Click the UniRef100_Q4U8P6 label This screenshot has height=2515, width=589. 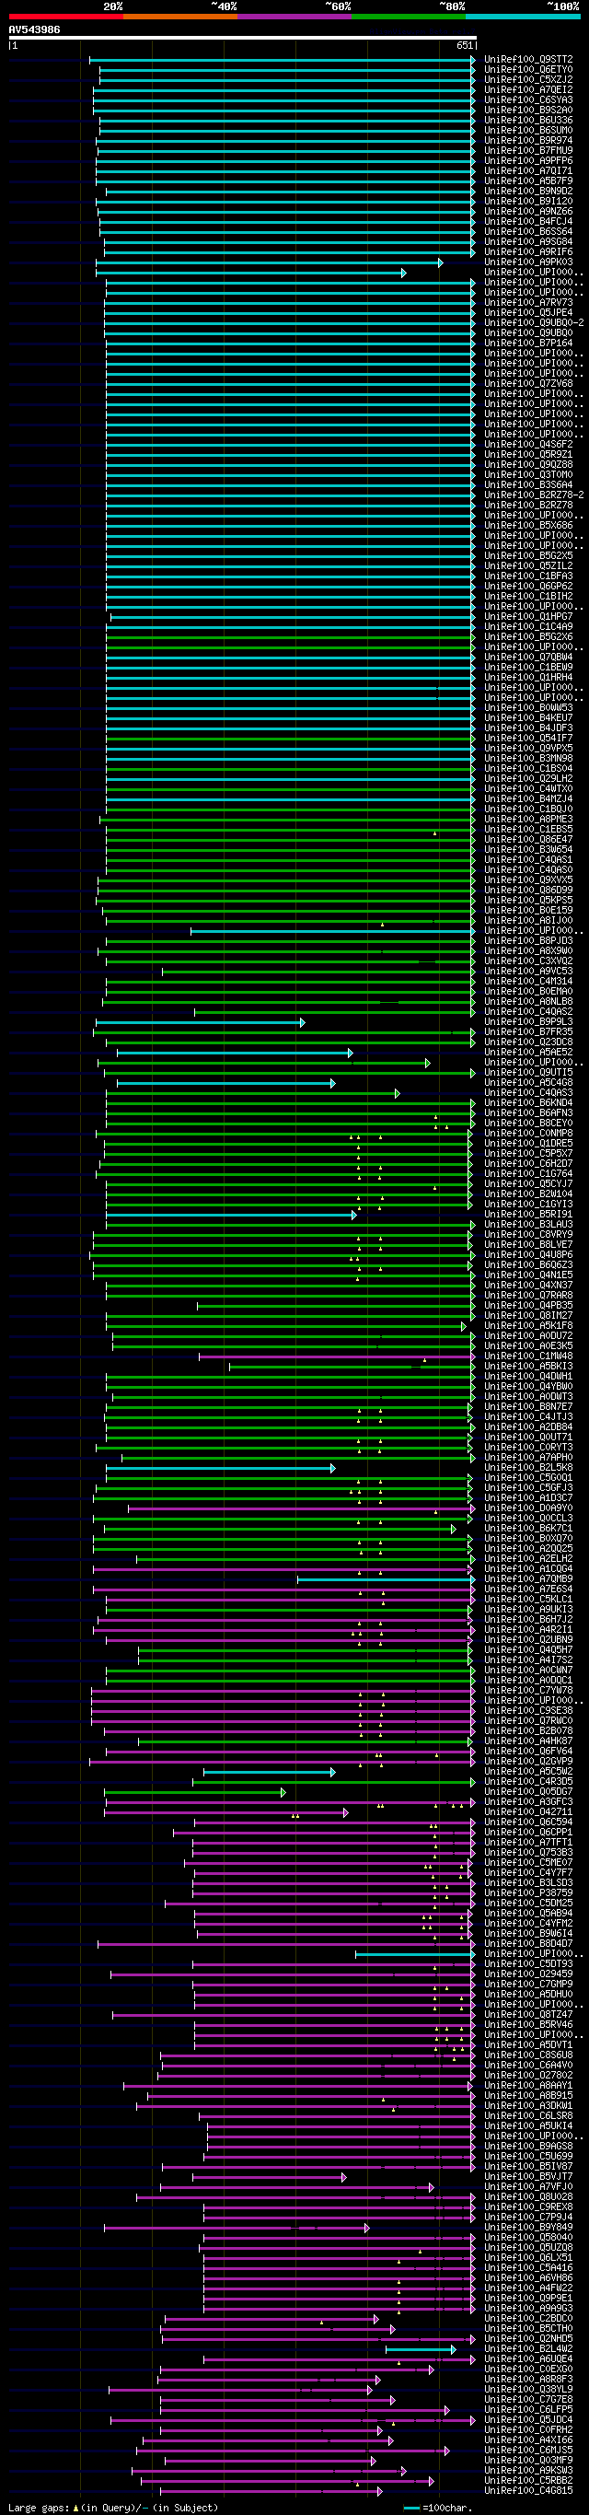click(527, 1255)
